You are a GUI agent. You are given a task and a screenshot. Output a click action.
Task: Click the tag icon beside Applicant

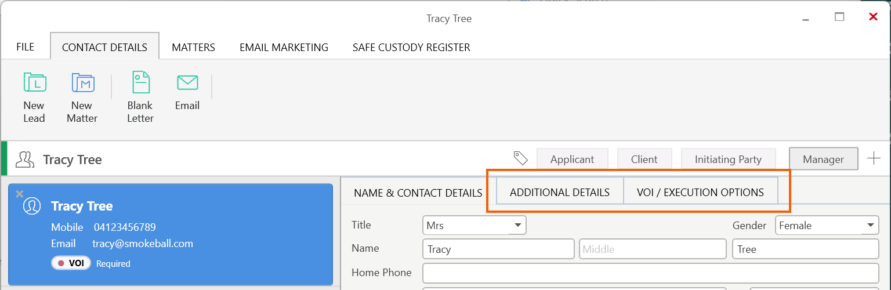click(520, 158)
